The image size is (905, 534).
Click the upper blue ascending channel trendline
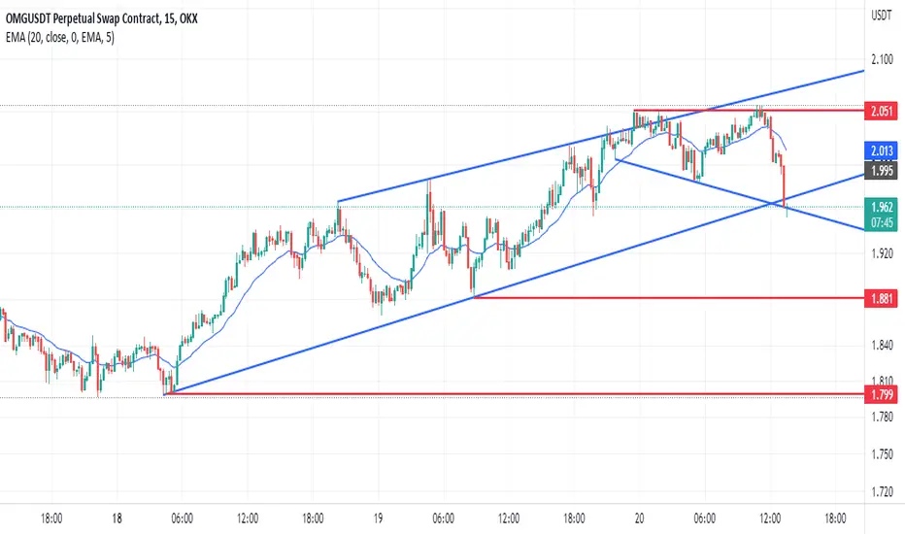click(x=520, y=154)
